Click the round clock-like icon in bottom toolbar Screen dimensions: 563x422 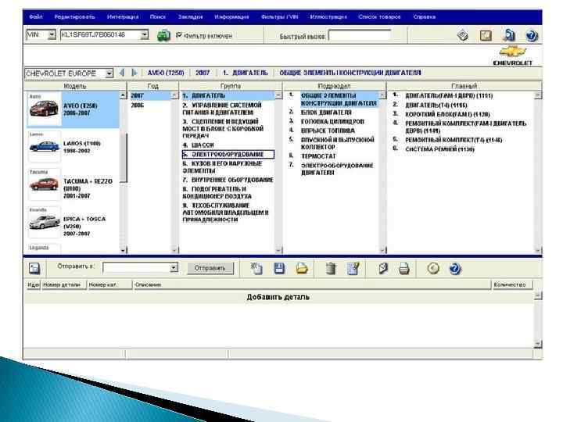point(433,268)
